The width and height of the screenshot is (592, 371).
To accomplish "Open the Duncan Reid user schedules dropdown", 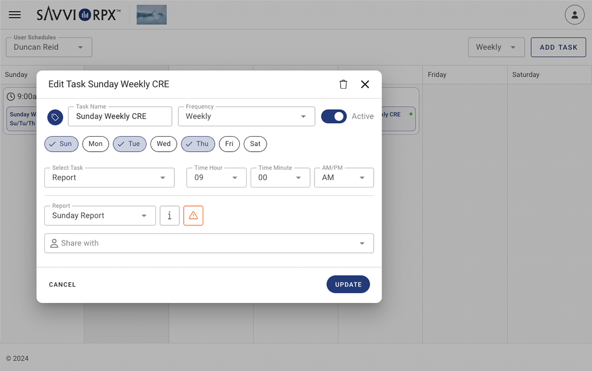I will point(48,47).
